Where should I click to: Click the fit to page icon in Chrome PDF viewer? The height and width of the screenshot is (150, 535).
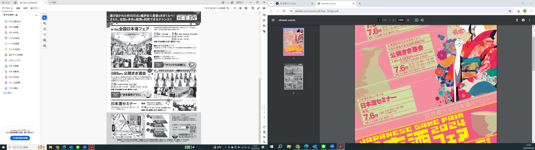tap(417, 20)
